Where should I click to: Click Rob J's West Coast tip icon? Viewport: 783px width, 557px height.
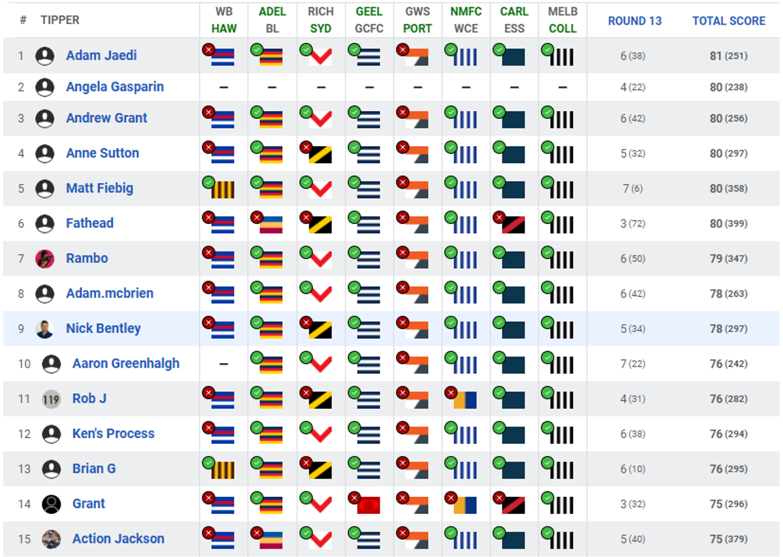(461, 398)
